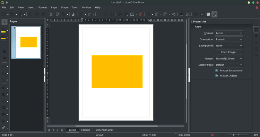Switch to the Controls layer tab
The width and height of the screenshot is (260, 137).
click(86, 130)
